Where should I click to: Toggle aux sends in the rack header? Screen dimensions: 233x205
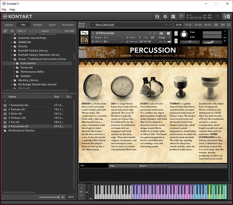click(x=223, y=25)
